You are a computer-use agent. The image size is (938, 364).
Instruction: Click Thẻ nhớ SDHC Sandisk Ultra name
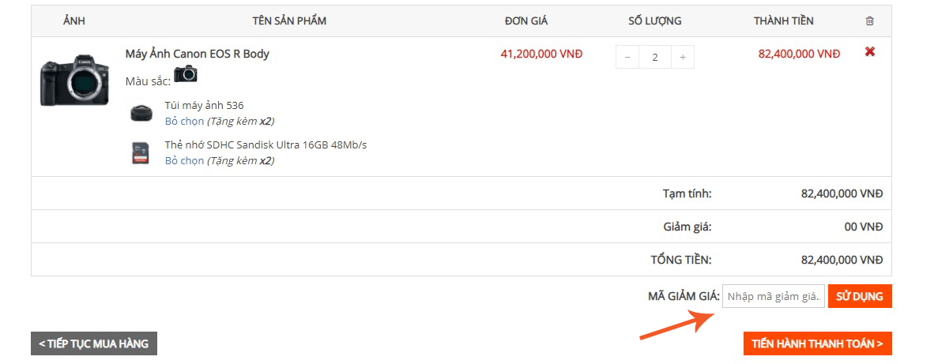266,145
